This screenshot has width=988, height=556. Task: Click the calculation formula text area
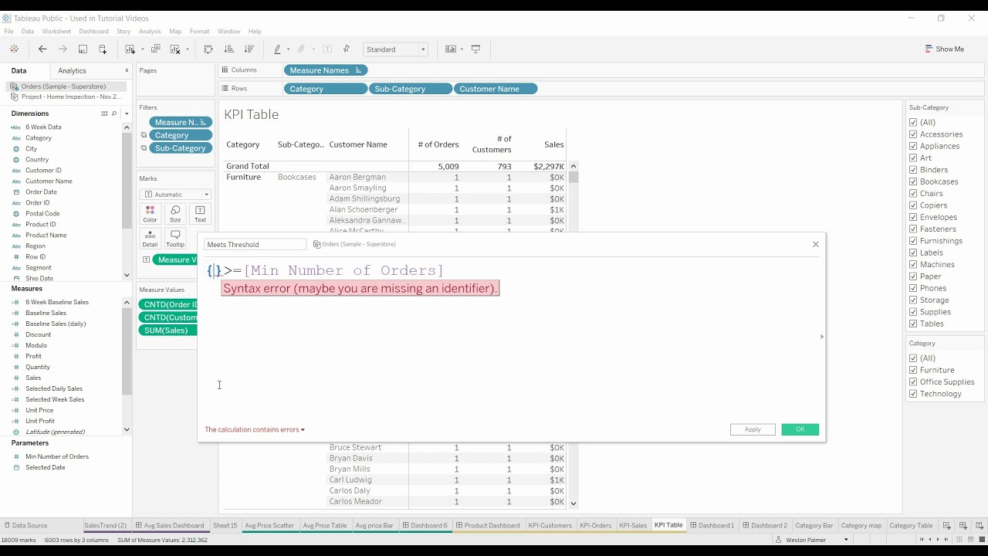[x=509, y=340]
